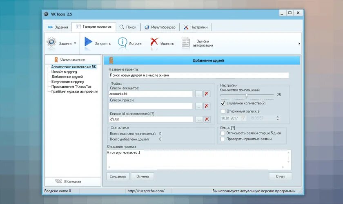Viewport: 343px width, 204px height.
Task: Select the ВКонтакте section header
Action: tap(73, 182)
